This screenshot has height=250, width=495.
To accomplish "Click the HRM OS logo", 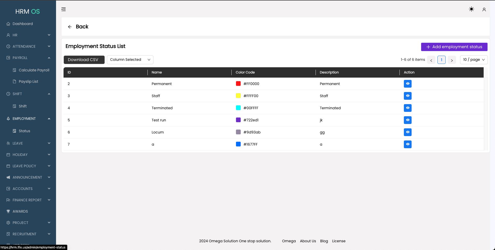I will pos(27,11).
